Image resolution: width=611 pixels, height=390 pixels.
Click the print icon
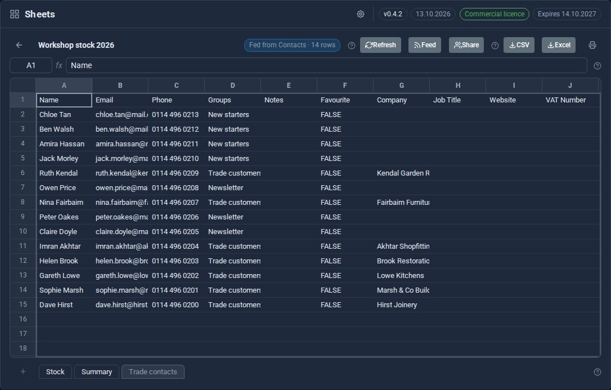pos(592,45)
